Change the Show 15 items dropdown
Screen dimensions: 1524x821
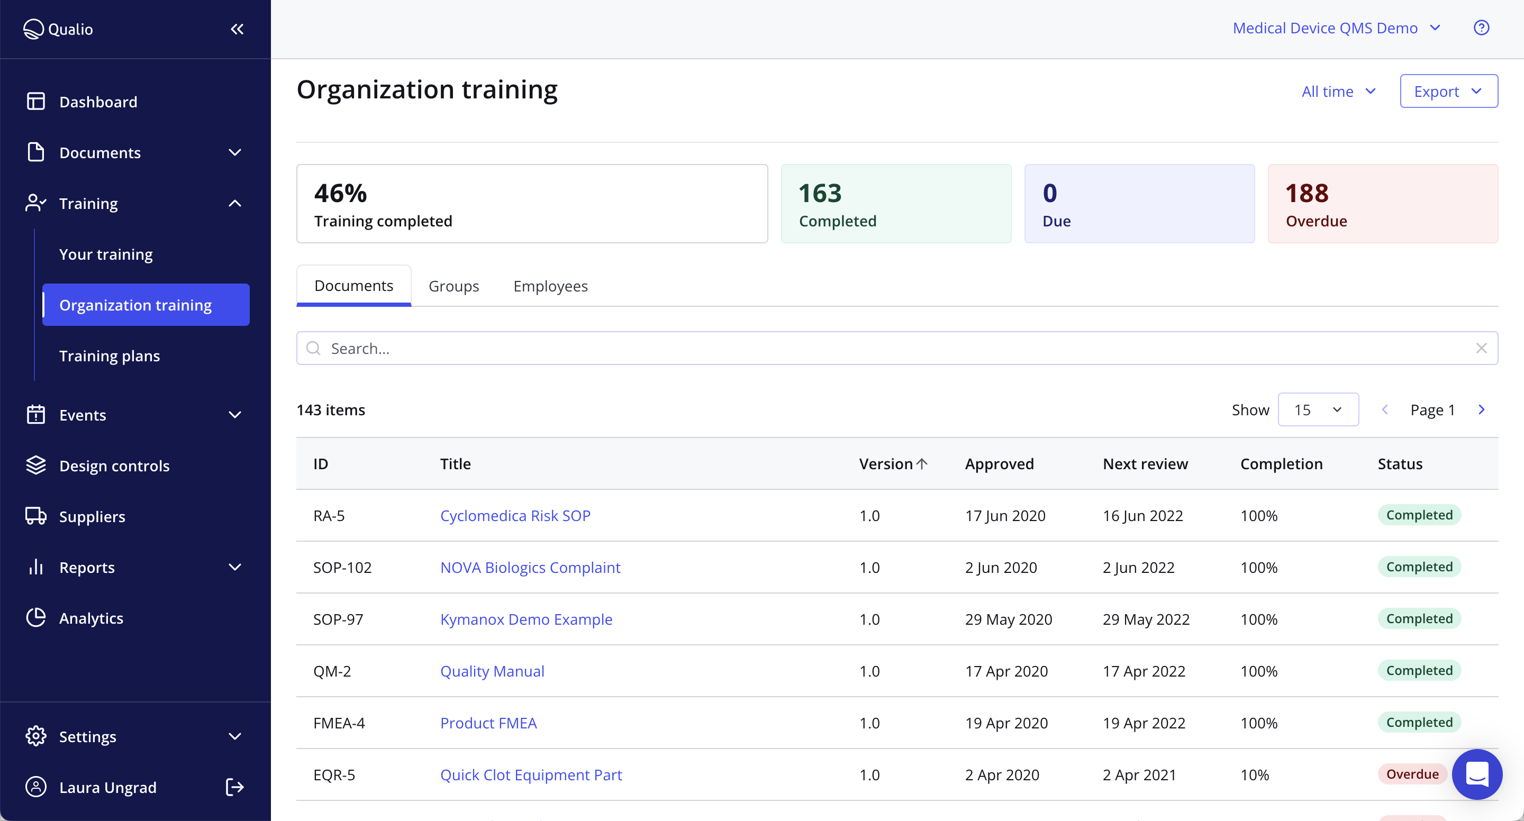[x=1318, y=409]
